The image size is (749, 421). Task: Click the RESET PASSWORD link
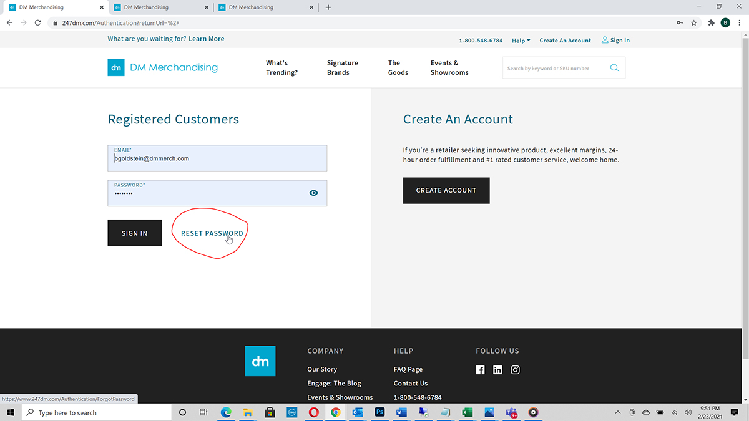[x=212, y=233]
